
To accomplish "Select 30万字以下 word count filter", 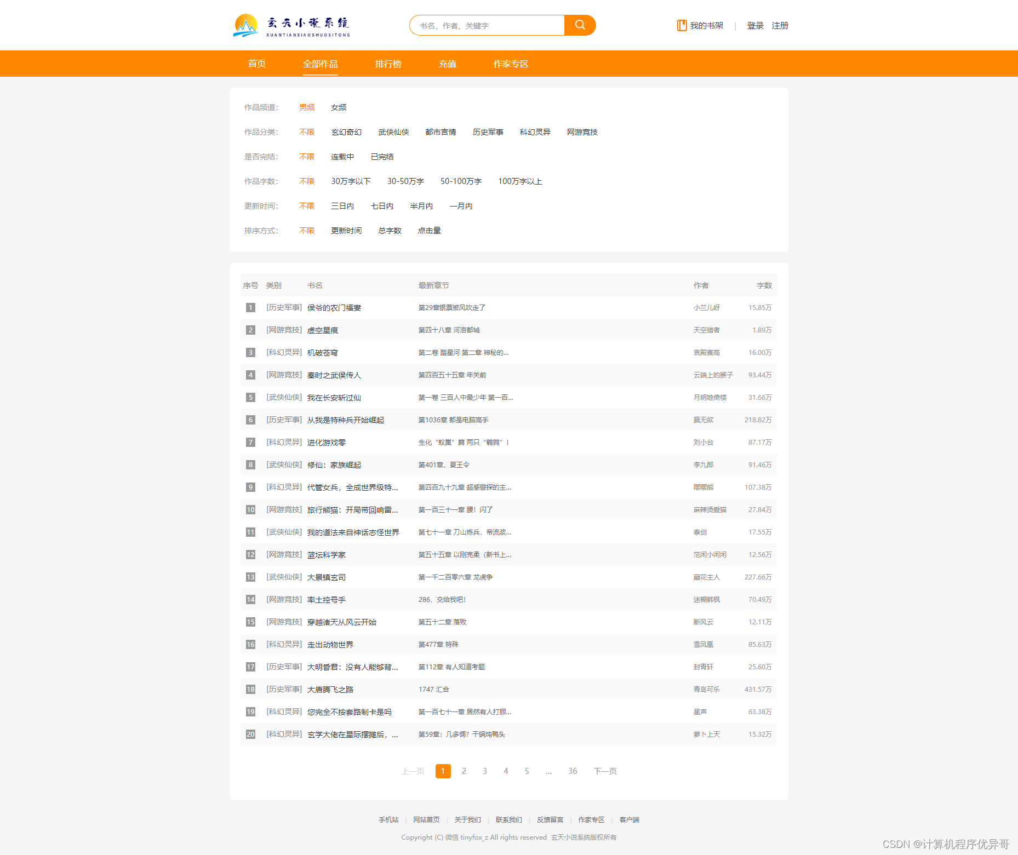I will tap(351, 181).
